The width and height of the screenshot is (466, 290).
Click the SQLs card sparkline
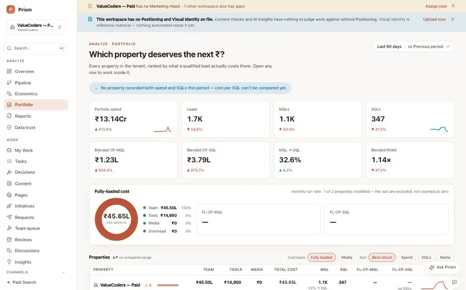click(439, 129)
